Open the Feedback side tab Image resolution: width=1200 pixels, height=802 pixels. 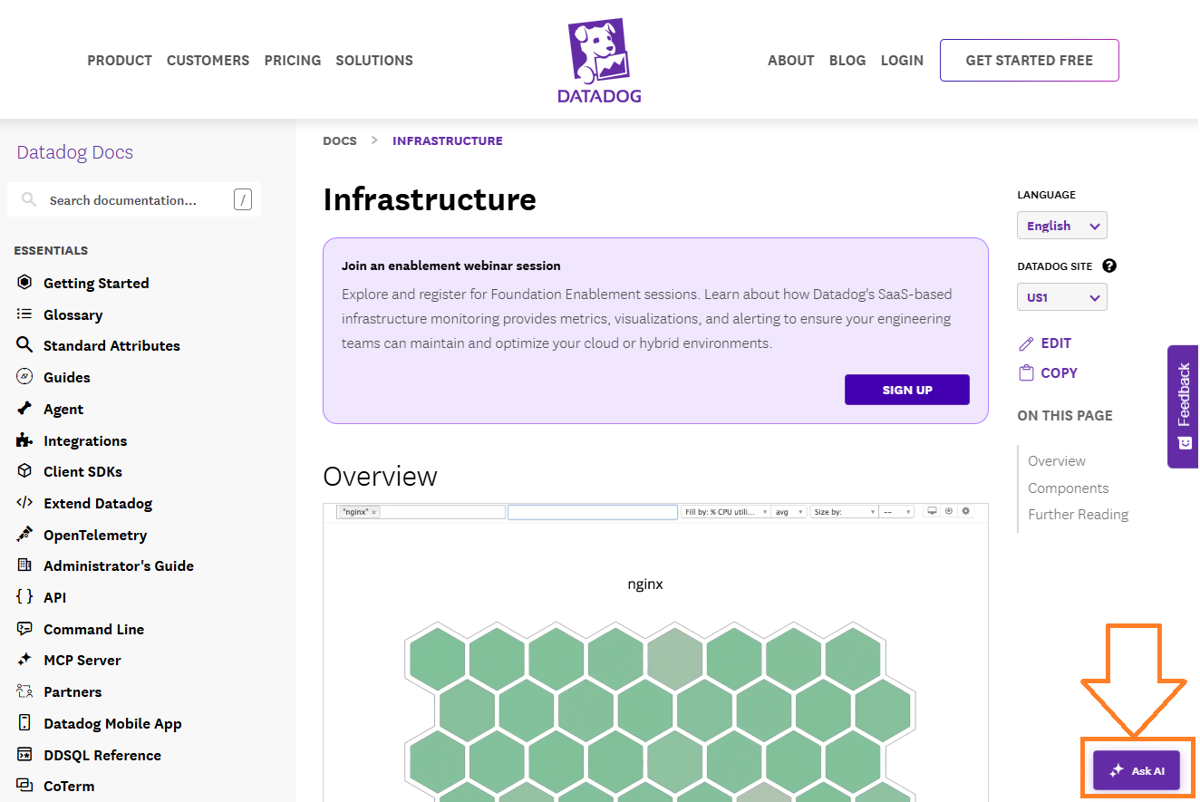(1183, 406)
